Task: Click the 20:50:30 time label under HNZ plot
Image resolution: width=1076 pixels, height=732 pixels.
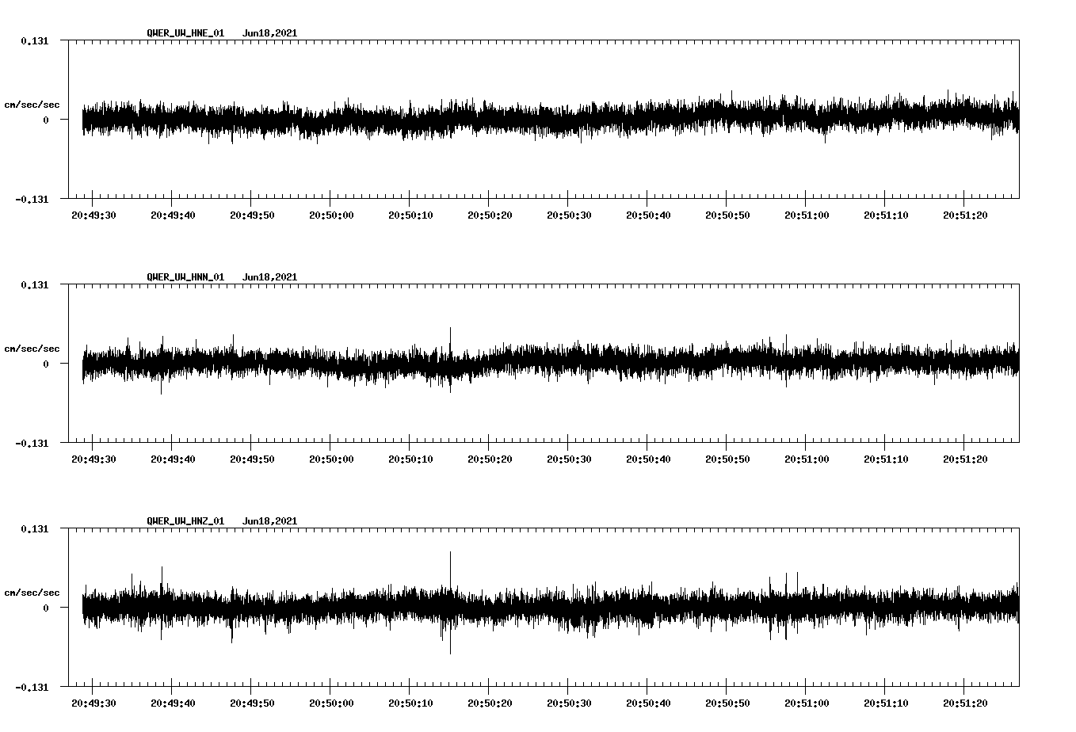Action: (x=569, y=703)
